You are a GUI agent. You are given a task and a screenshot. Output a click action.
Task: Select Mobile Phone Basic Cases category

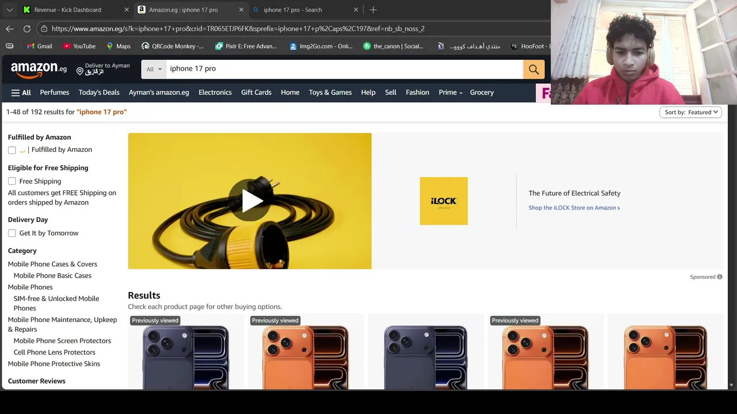click(x=52, y=276)
